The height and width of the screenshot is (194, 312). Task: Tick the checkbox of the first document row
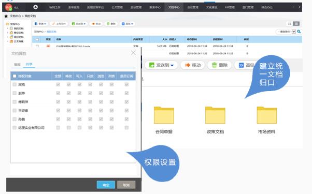point(37,46)
